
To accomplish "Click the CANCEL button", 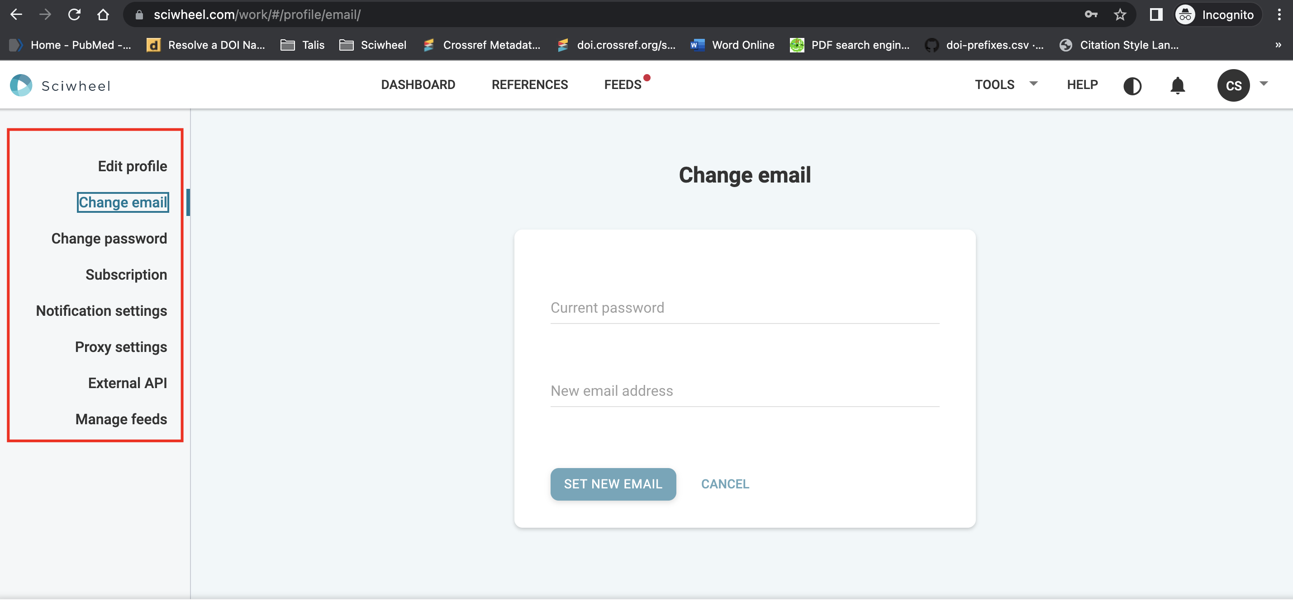I will pyautogui.click(x=725, y=484).
